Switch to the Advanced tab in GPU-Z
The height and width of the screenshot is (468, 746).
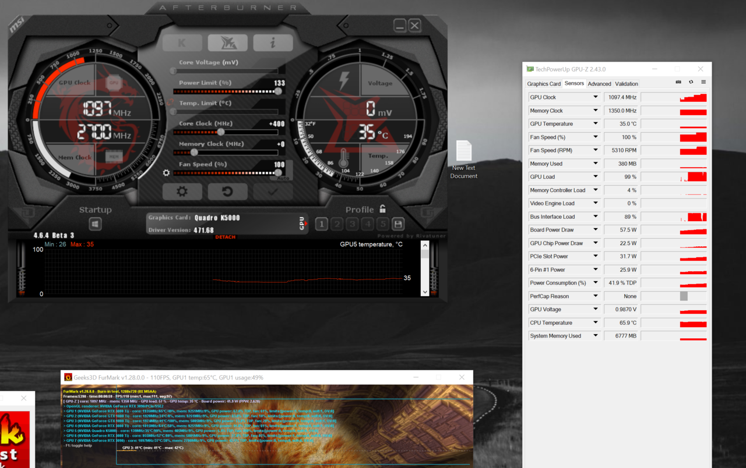tap(599, 84)
